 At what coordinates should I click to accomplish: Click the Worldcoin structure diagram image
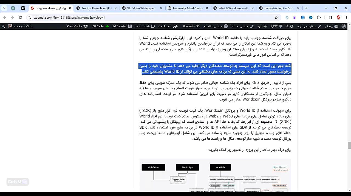click(x=215, y=175)
